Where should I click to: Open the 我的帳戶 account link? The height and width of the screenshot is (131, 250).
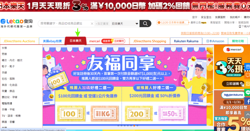[x=235, y=17]
